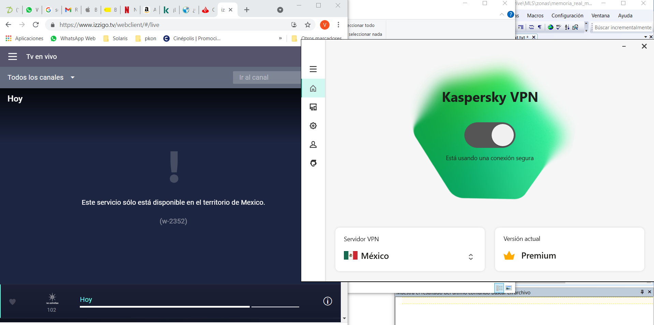Favorite channel 102 with the heart icon
Viewport: 654px width, 325px height.
[12, 301]
